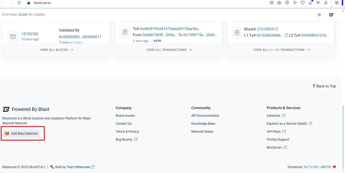This screenshot has width=345, height=173.
Task: Toggle light/dark theme with the sun icon
Action: [x=319, y=15]
